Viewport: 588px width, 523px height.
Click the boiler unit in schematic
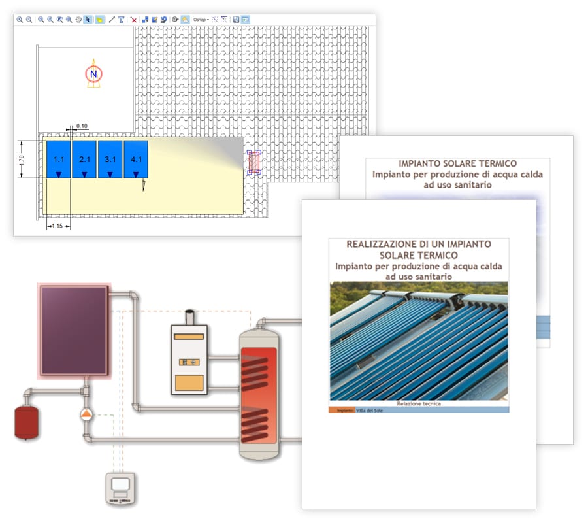pyautogui.click(x=189, y=353)
